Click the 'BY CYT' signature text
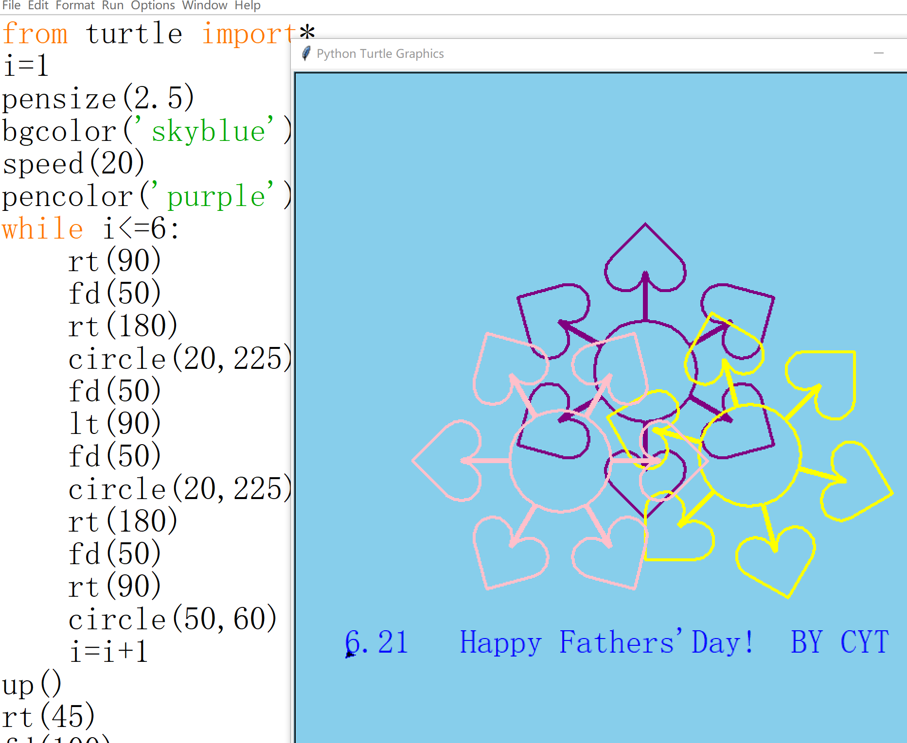The width and height of the screenshot is (907, 743). pyautogui.click(x=839, y=642)
